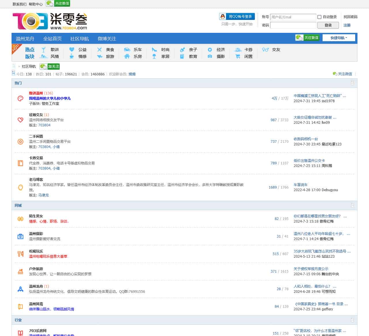Collapse the 同城 section panel
369x336 pixels.
click(x=352, y=205)
